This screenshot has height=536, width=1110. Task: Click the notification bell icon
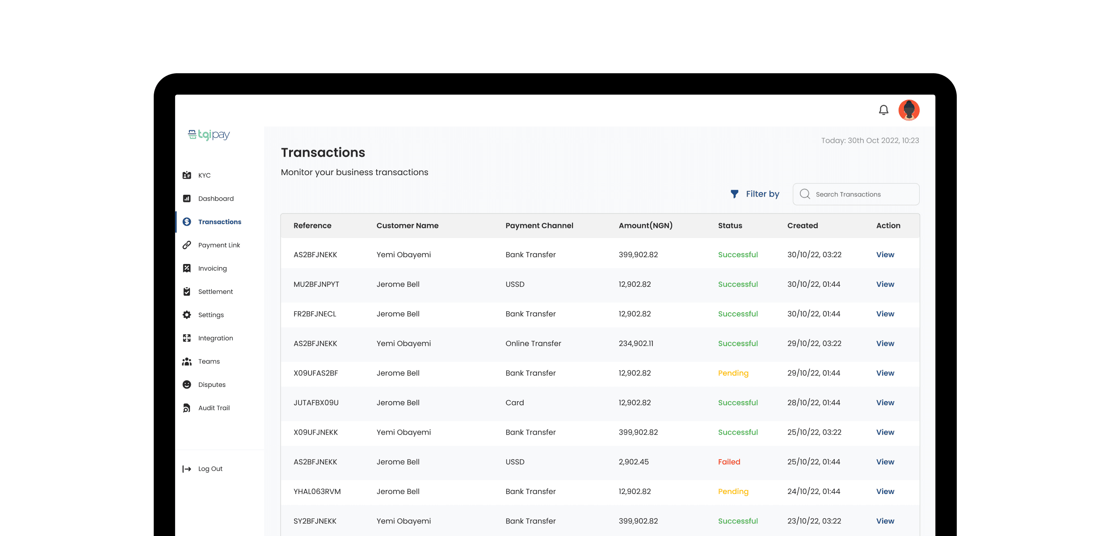(x=883, y=110)
